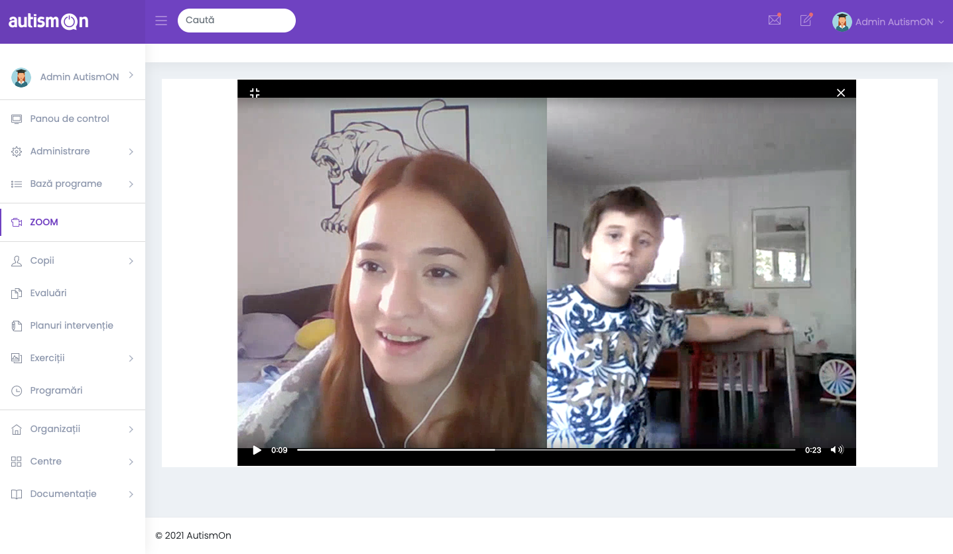
Task: Click the 0:09 elapsed time label
Action: click(279, 450)
